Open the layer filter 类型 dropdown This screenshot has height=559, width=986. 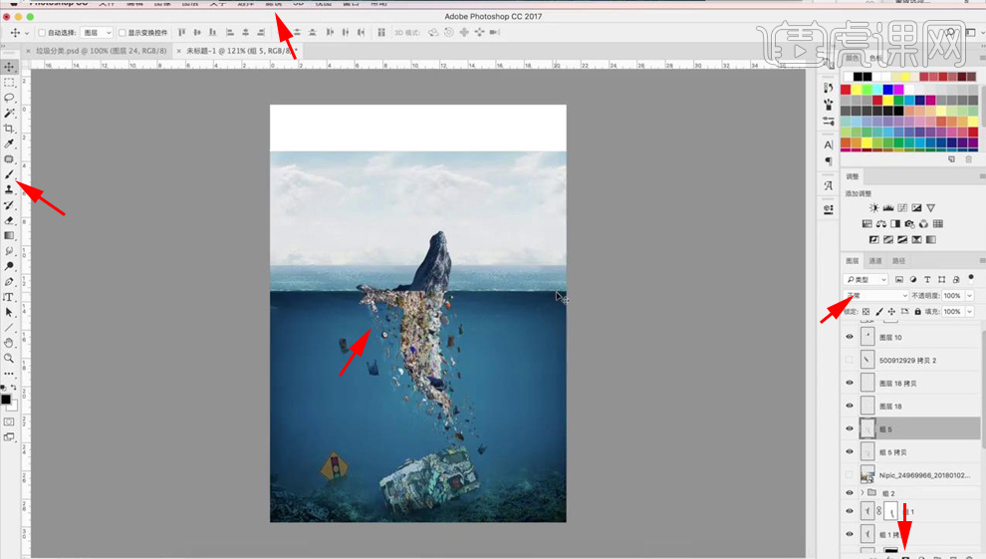coord(865,279)
